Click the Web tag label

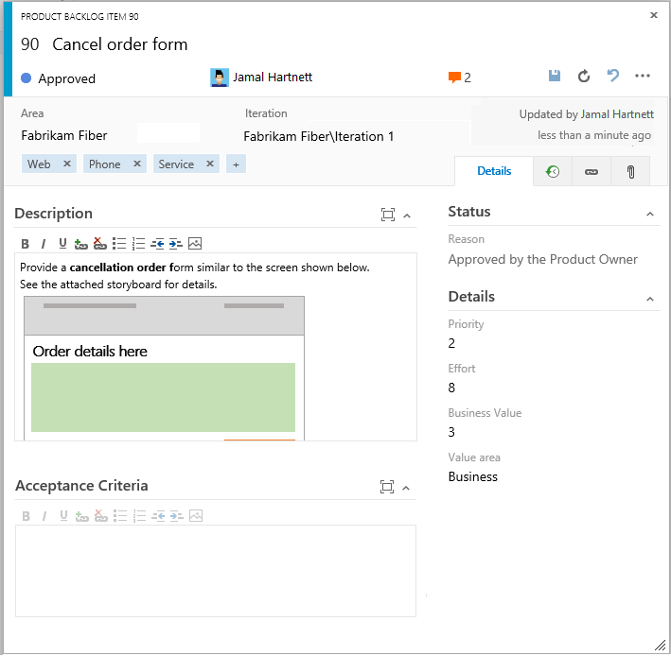(x=39, y=164)
